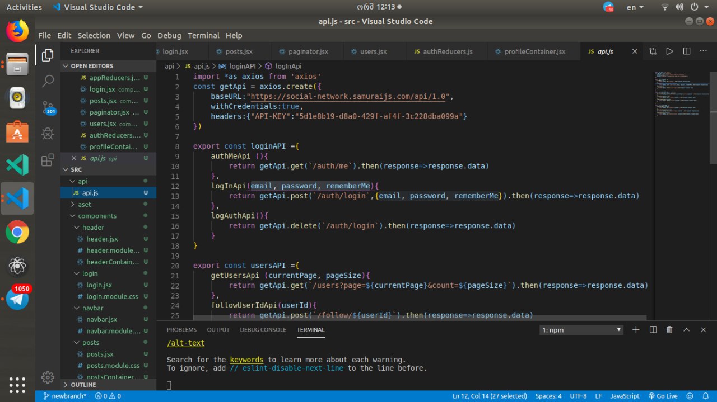Click the JavaScript language mode button
The width and height of the screenshot is (717, 402).
coord(625,396)
